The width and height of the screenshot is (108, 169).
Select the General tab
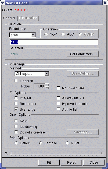pyautogui.click(x=9, y=18)
